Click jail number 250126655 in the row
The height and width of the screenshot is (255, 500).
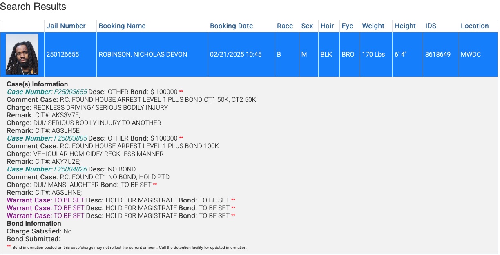click(62, 54)
